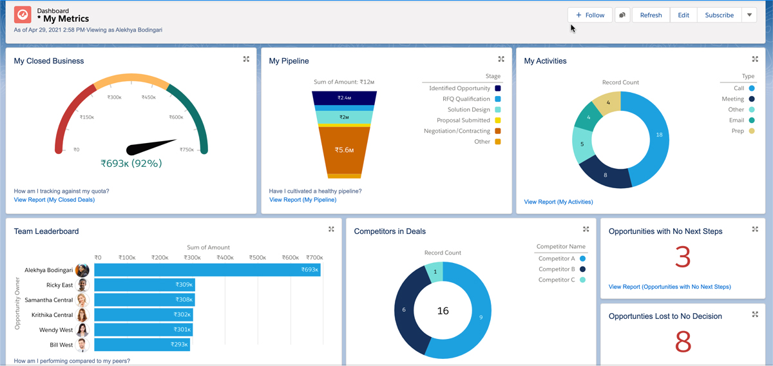This screenshot has height=366, width=773.
Task: Open View Report (My Closed Deals) link
Action: click(x=54, y=200)
